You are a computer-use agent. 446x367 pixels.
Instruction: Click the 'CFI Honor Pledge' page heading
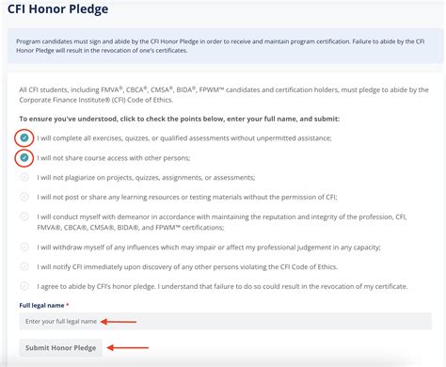57,9
